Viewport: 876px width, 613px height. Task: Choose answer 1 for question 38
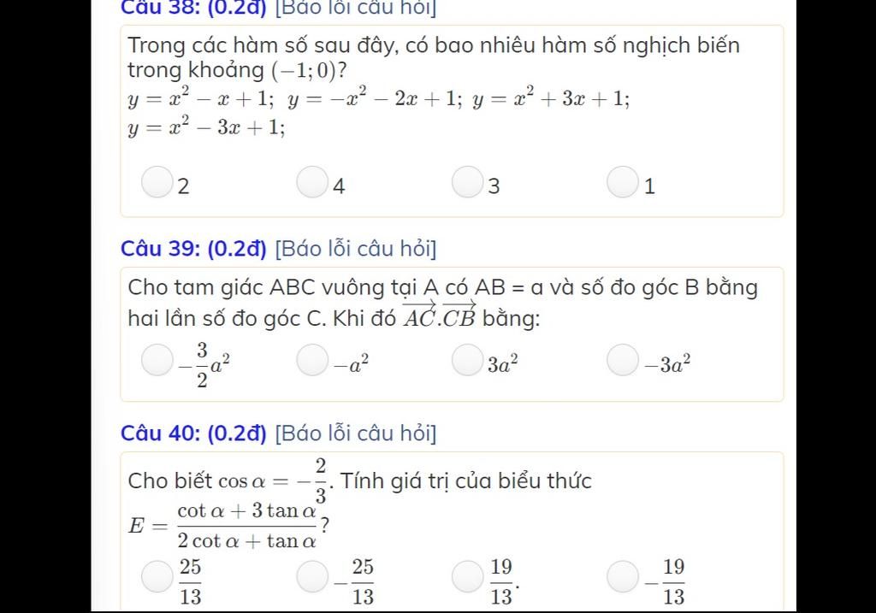(623, 182)
